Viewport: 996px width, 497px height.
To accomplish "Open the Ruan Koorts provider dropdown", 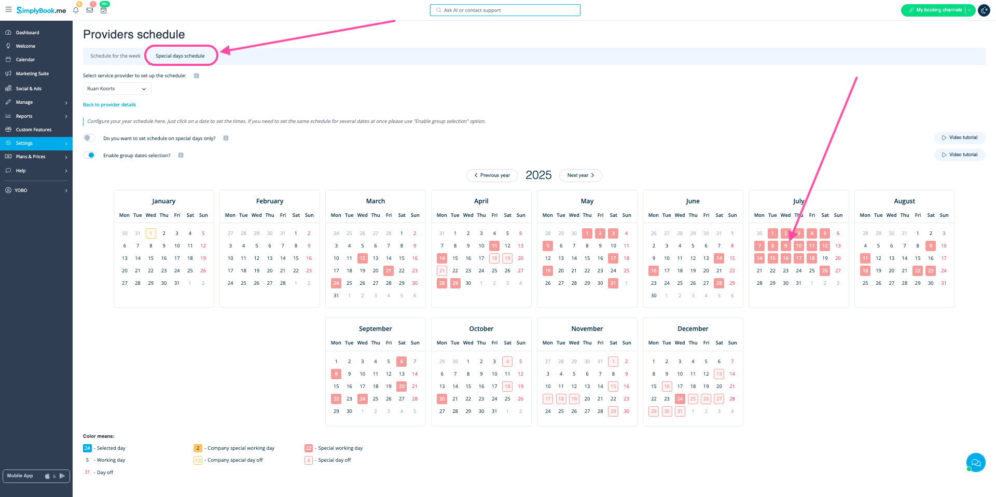I will coord(117,89).
